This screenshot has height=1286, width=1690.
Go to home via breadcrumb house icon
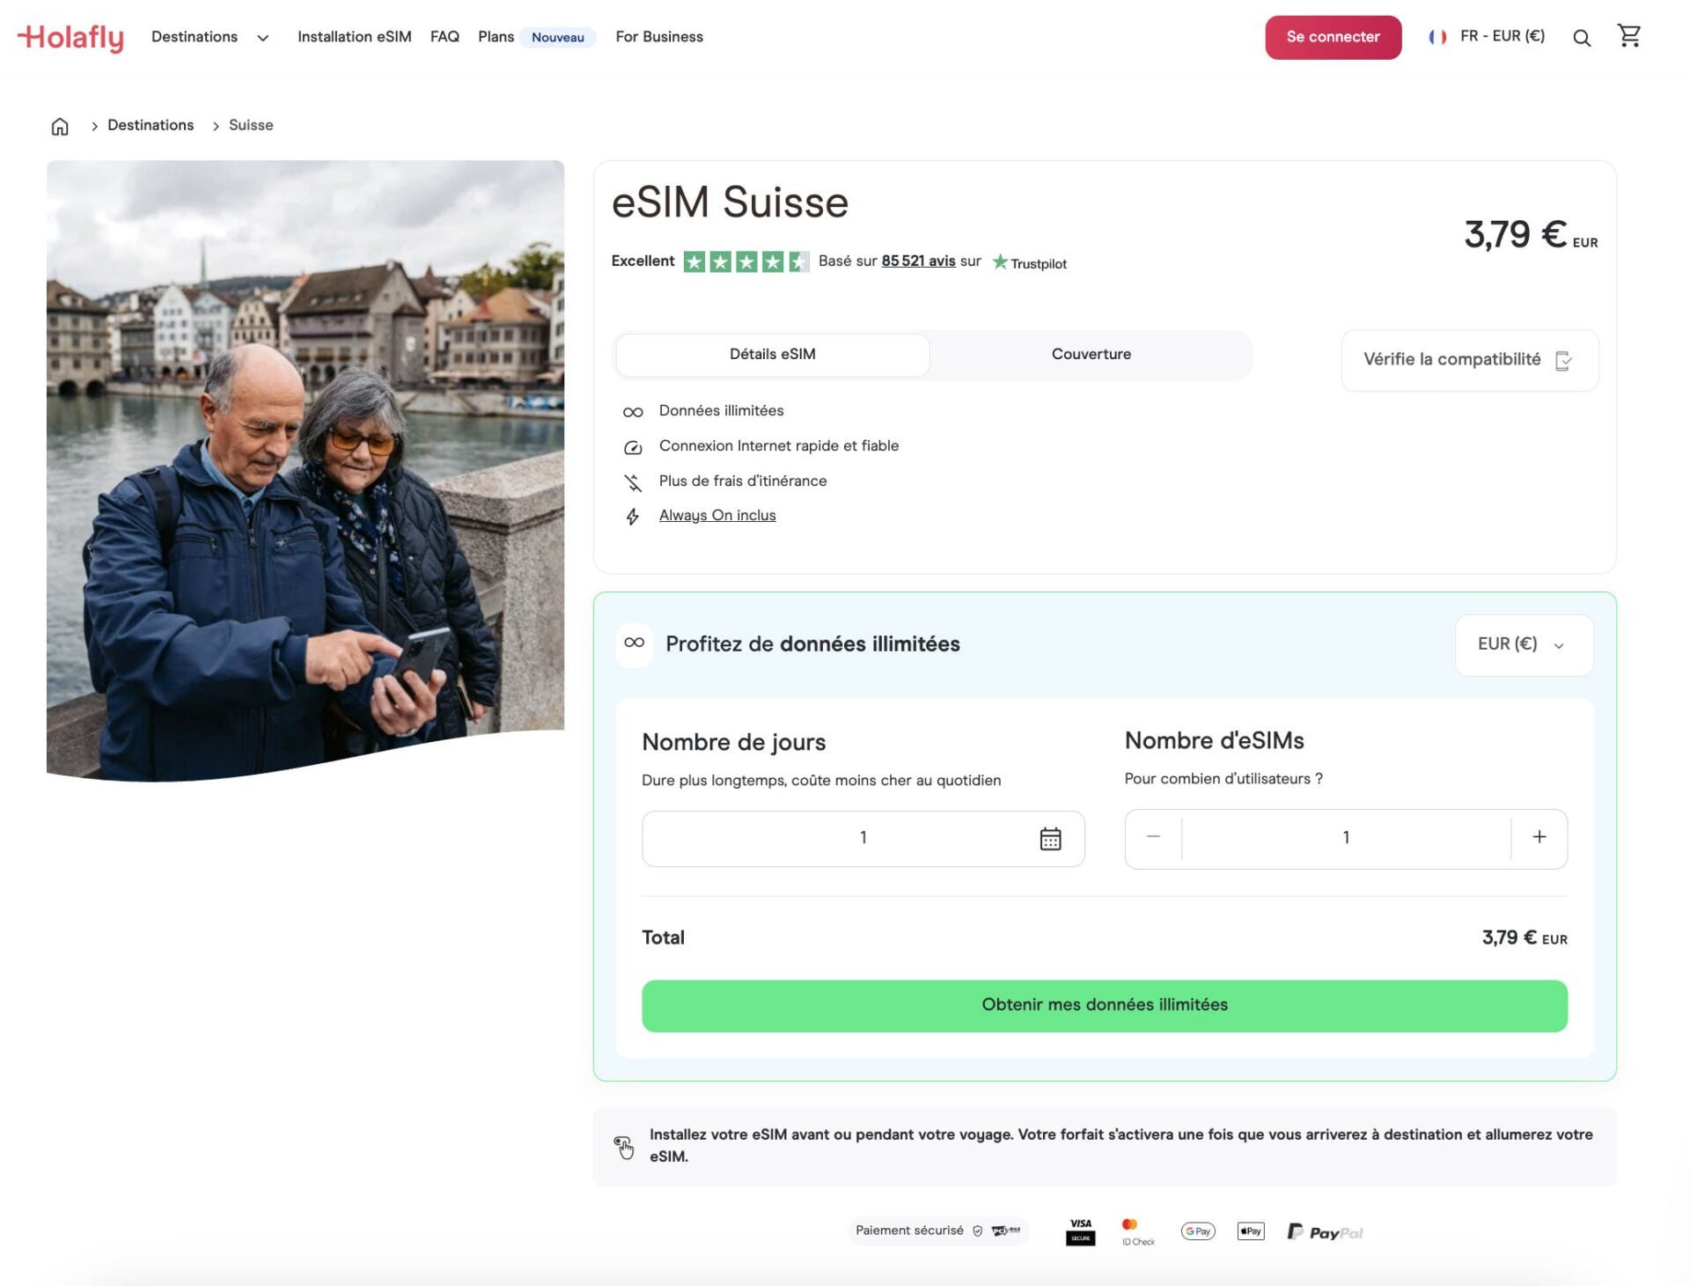[x=60, y=126]
